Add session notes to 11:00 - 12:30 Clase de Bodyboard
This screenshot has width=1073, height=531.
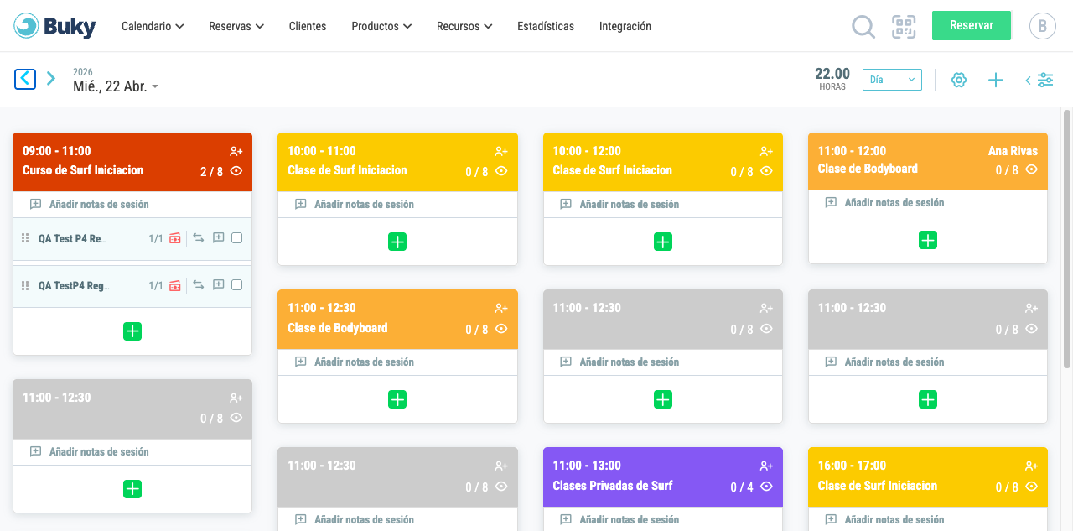coord(355,362)
